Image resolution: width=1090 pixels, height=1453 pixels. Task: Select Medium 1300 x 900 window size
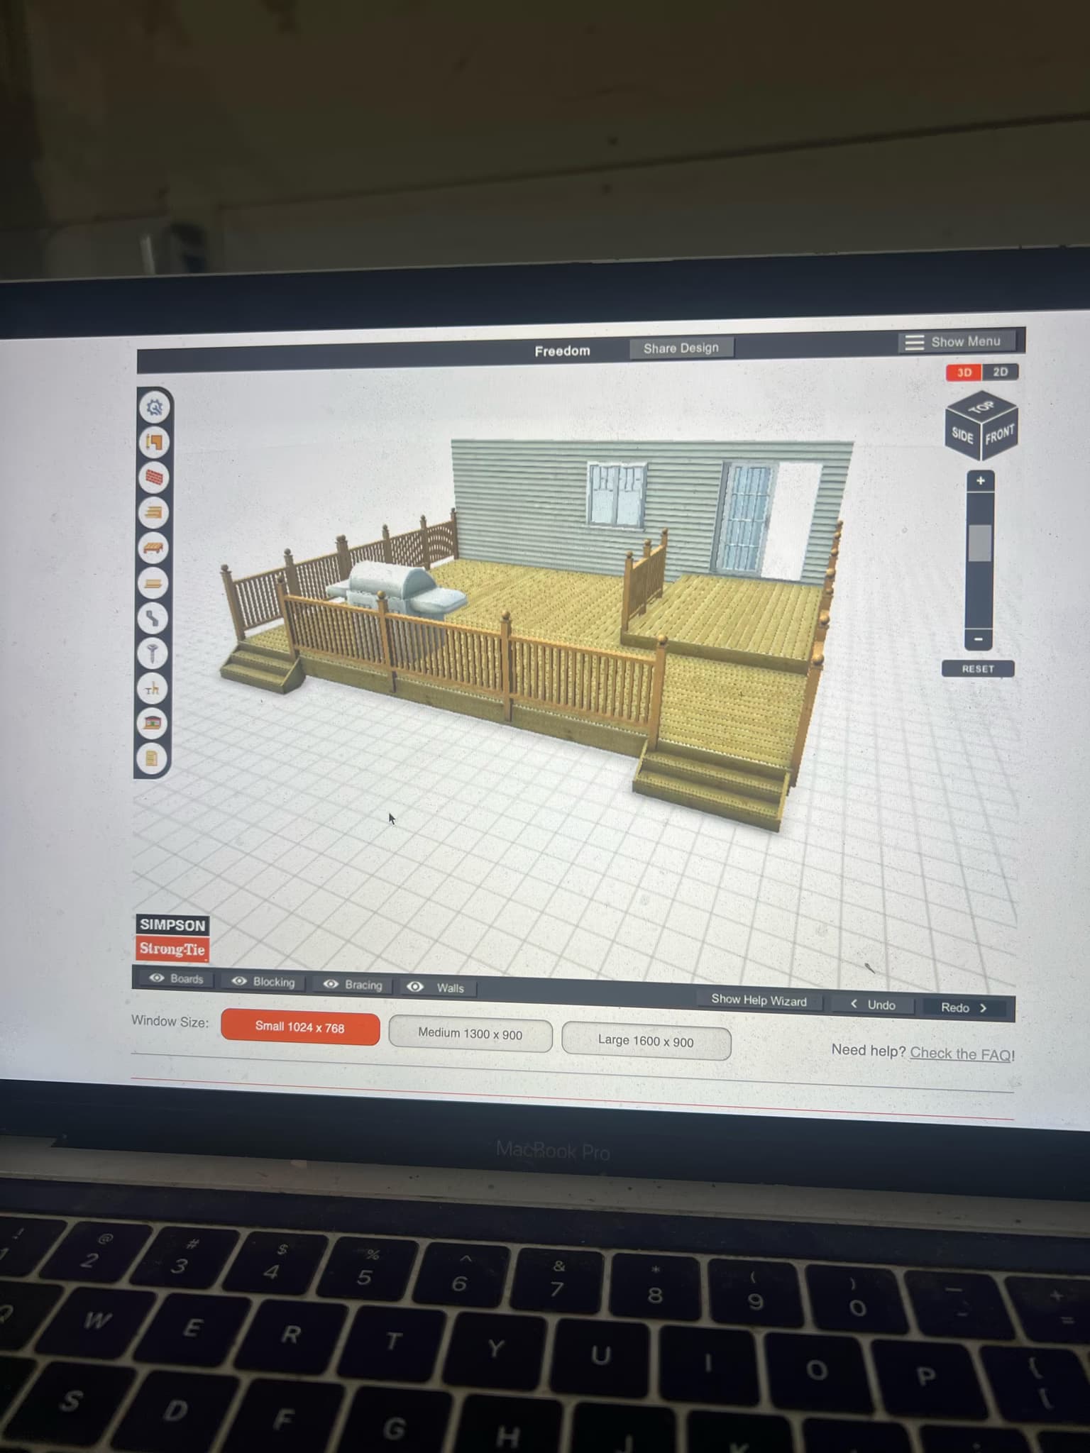pyautogui.click(x=470, y=1034)
